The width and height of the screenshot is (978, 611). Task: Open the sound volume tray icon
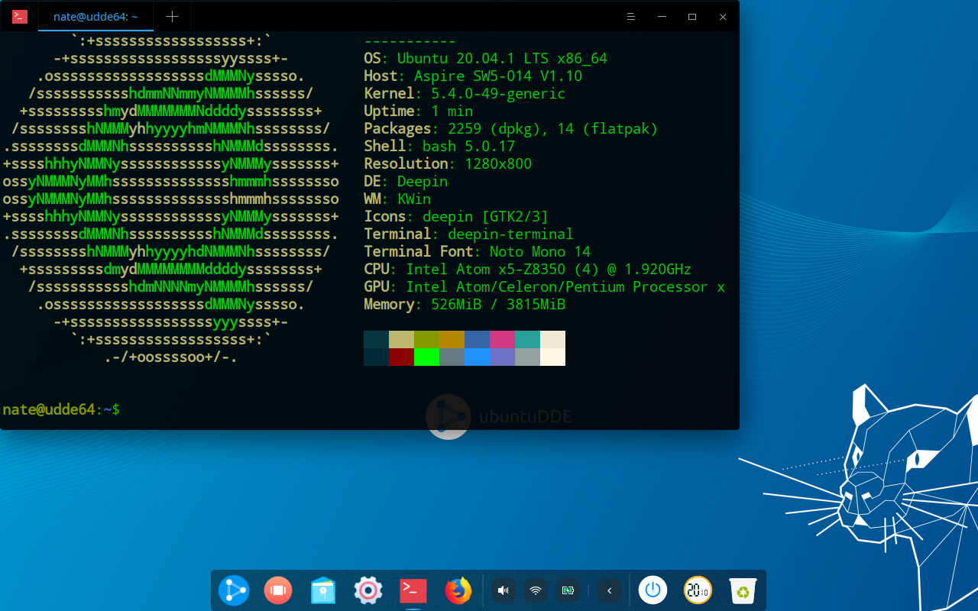point(503,590)
